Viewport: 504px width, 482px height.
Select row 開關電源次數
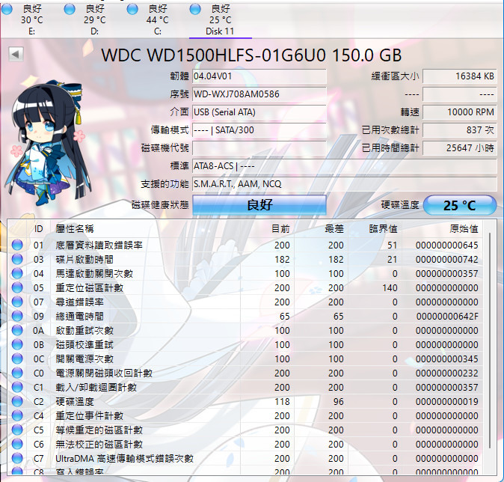(x=246, y=359)
